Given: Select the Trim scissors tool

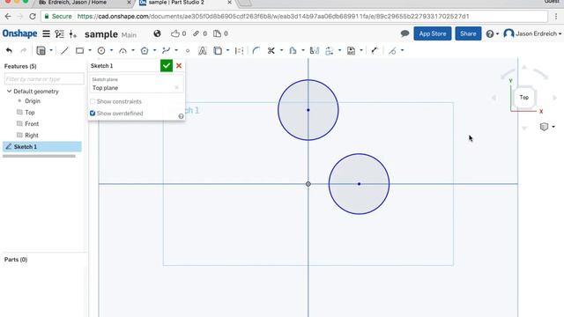Looking at the screenshot, I should click(x=271, y=51).
